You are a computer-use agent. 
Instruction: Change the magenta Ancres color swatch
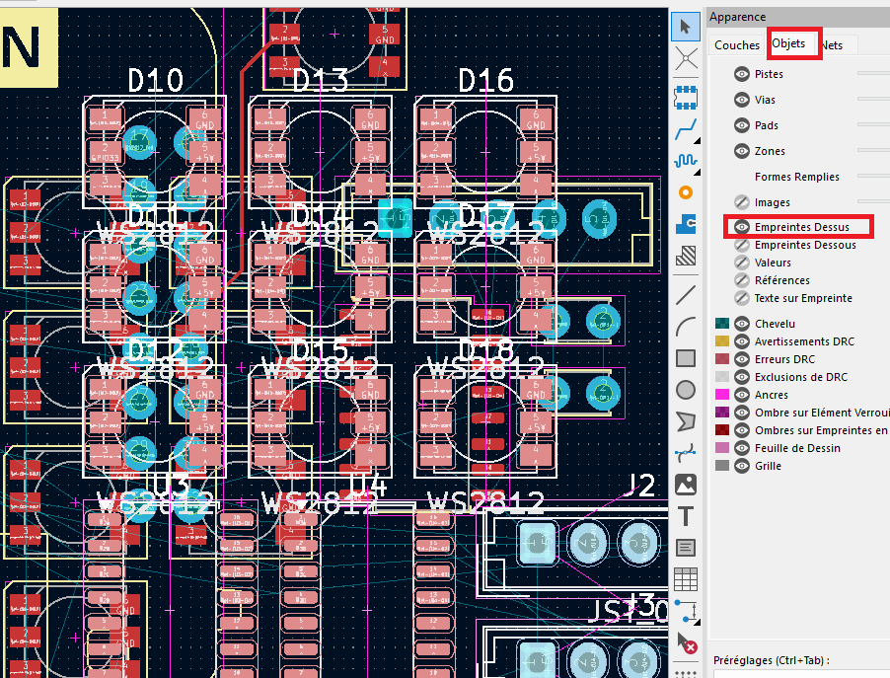click(x=722, y=395)
